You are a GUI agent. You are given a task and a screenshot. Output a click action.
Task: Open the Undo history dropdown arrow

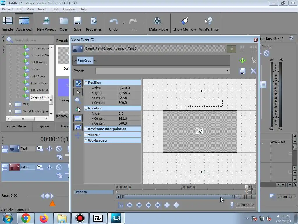(123, 23)
